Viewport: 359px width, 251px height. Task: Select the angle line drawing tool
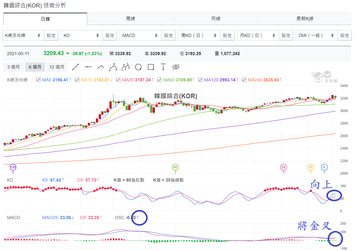[101, 67]
